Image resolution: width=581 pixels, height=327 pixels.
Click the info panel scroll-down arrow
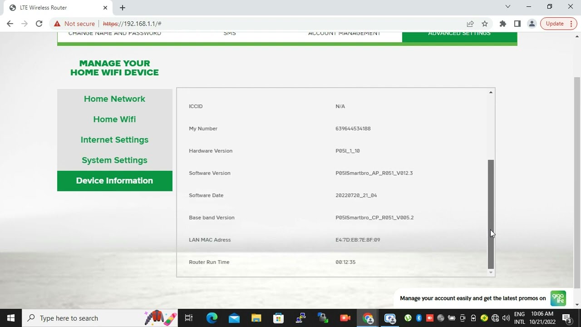pos(491,272)
